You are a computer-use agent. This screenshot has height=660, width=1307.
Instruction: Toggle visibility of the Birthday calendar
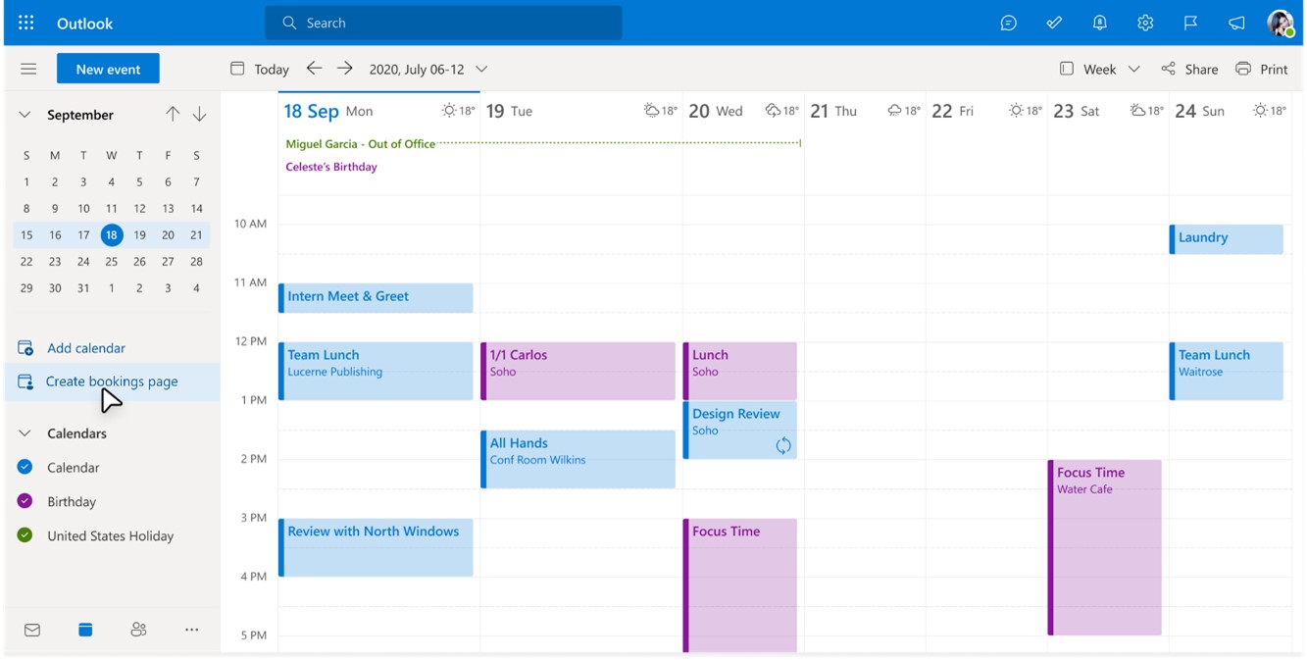[x=23, y=501]
